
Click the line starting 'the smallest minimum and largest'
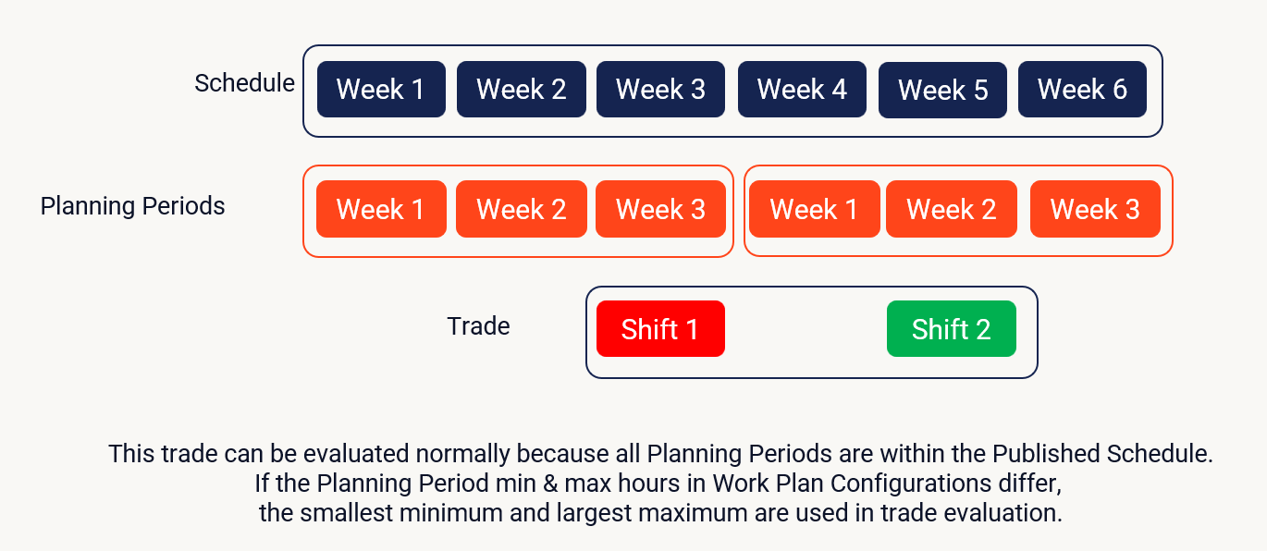pos(660,513)
